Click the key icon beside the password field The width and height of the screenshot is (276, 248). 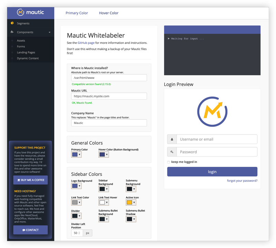[x=172, y=152]
